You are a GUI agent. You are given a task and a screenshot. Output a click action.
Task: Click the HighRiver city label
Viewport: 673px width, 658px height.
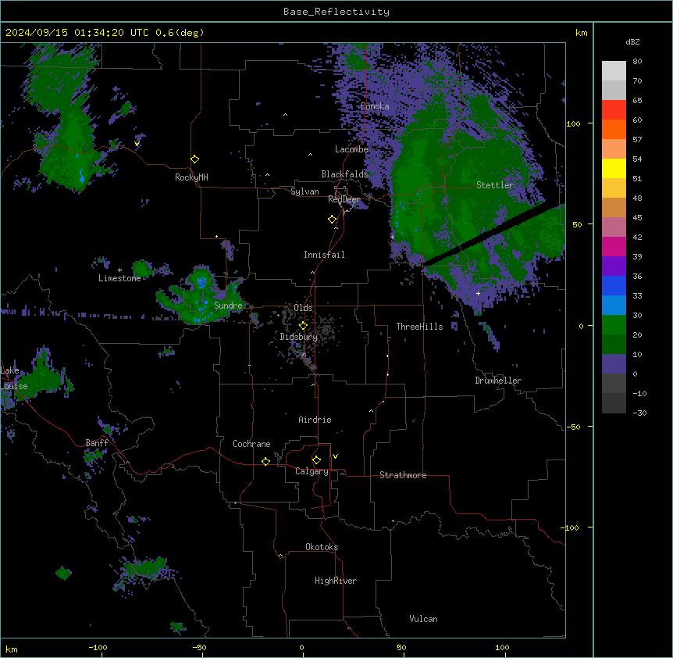336,581
